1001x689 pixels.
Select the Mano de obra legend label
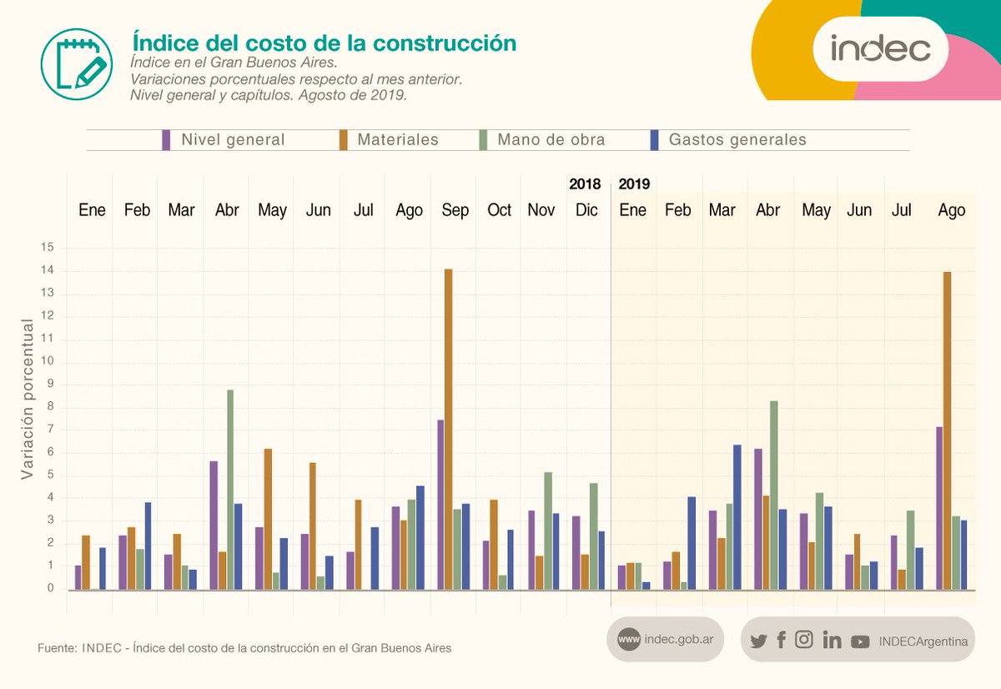(551, 140)
